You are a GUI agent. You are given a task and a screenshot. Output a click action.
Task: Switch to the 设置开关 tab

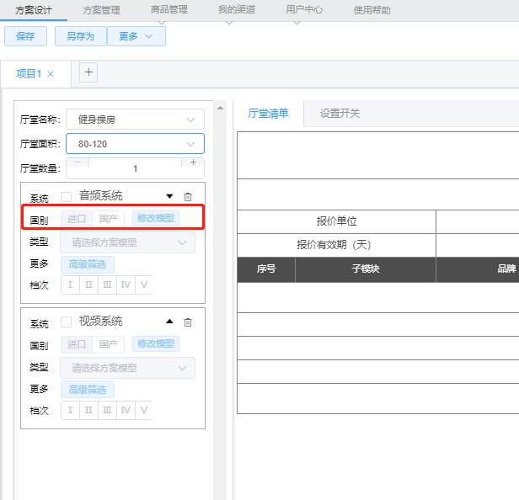pos(340,114)
